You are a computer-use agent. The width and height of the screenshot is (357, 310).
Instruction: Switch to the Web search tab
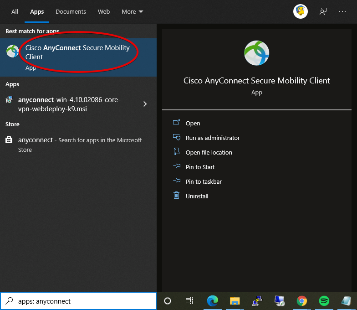point(104,12)
